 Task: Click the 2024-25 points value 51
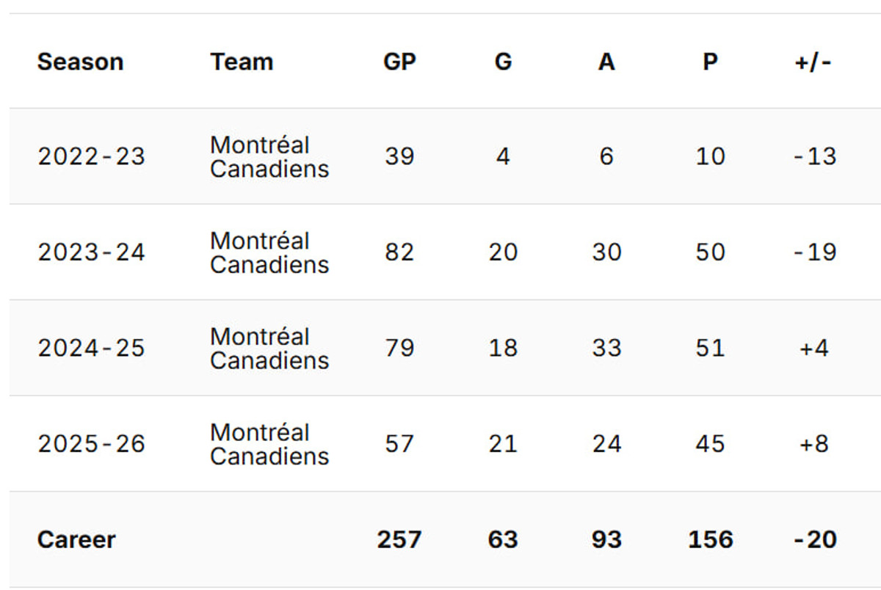click(710, 348)
